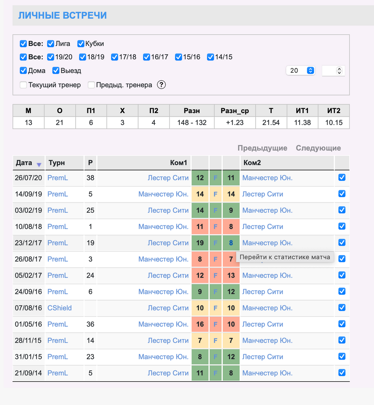The height and width of the screenshot is (405, 374).
Task: Click the Дата column sort arrow
Action: coord(39,165)
